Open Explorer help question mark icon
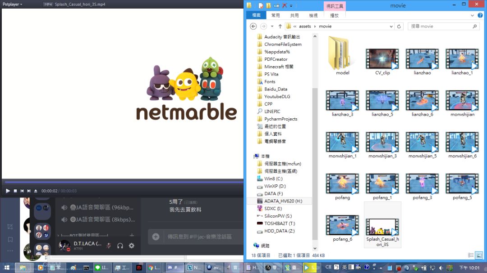 click(480, 15)
